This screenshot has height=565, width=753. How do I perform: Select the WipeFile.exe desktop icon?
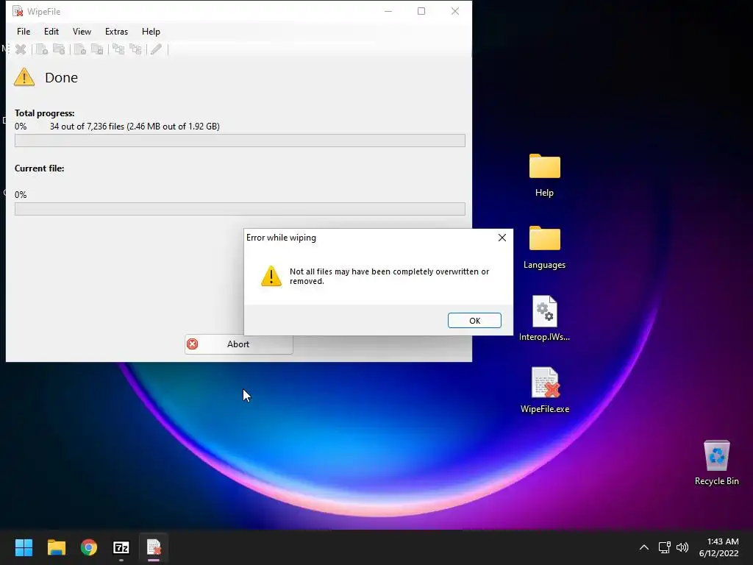click(x=545, y=390)
